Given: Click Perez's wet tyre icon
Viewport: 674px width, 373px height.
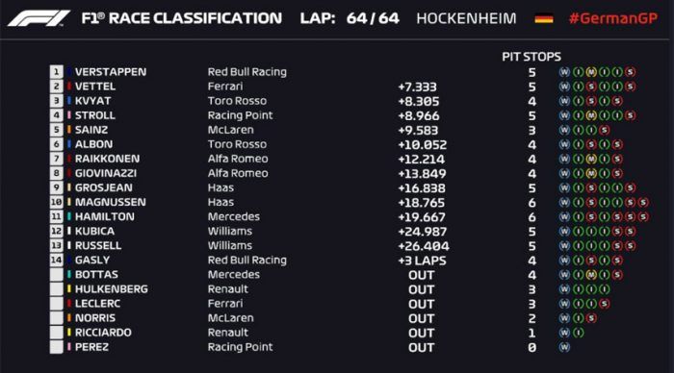Looking at the screenshot, I should 564,347.
